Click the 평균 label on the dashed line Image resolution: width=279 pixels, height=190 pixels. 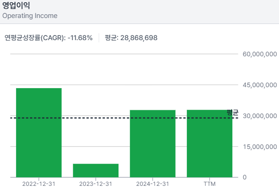point(232,113)
